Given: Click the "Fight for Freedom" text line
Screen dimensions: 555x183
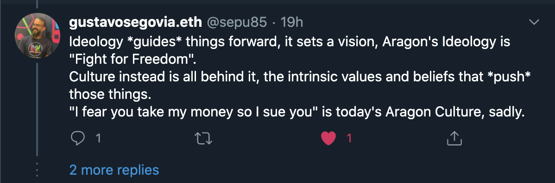Looking at the screenshot, I should pyautogui.click(x=133, y=60).
